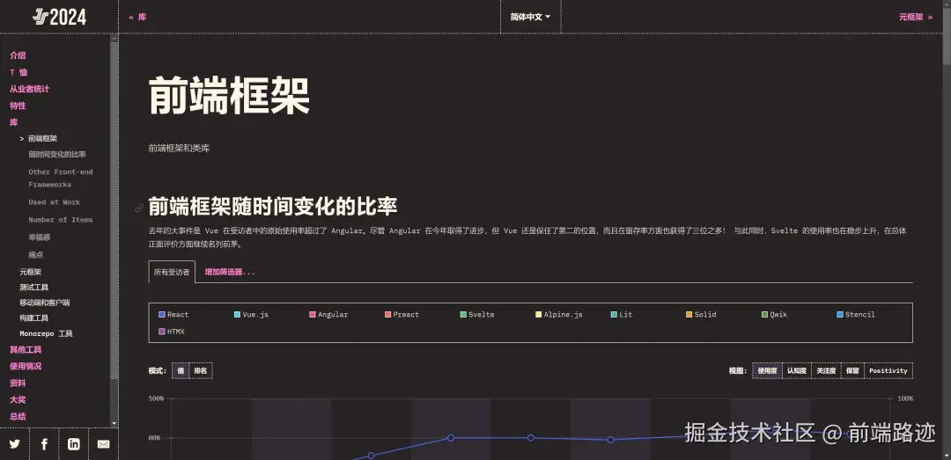Open the Twitter share icon

click(x=15, y=444)
